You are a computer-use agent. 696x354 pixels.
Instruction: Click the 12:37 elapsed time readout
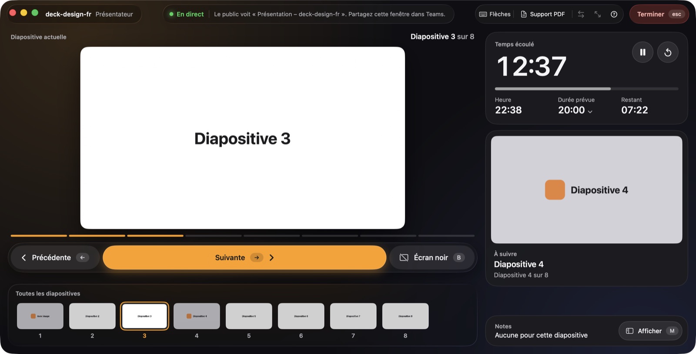click(x=532, y=66)
